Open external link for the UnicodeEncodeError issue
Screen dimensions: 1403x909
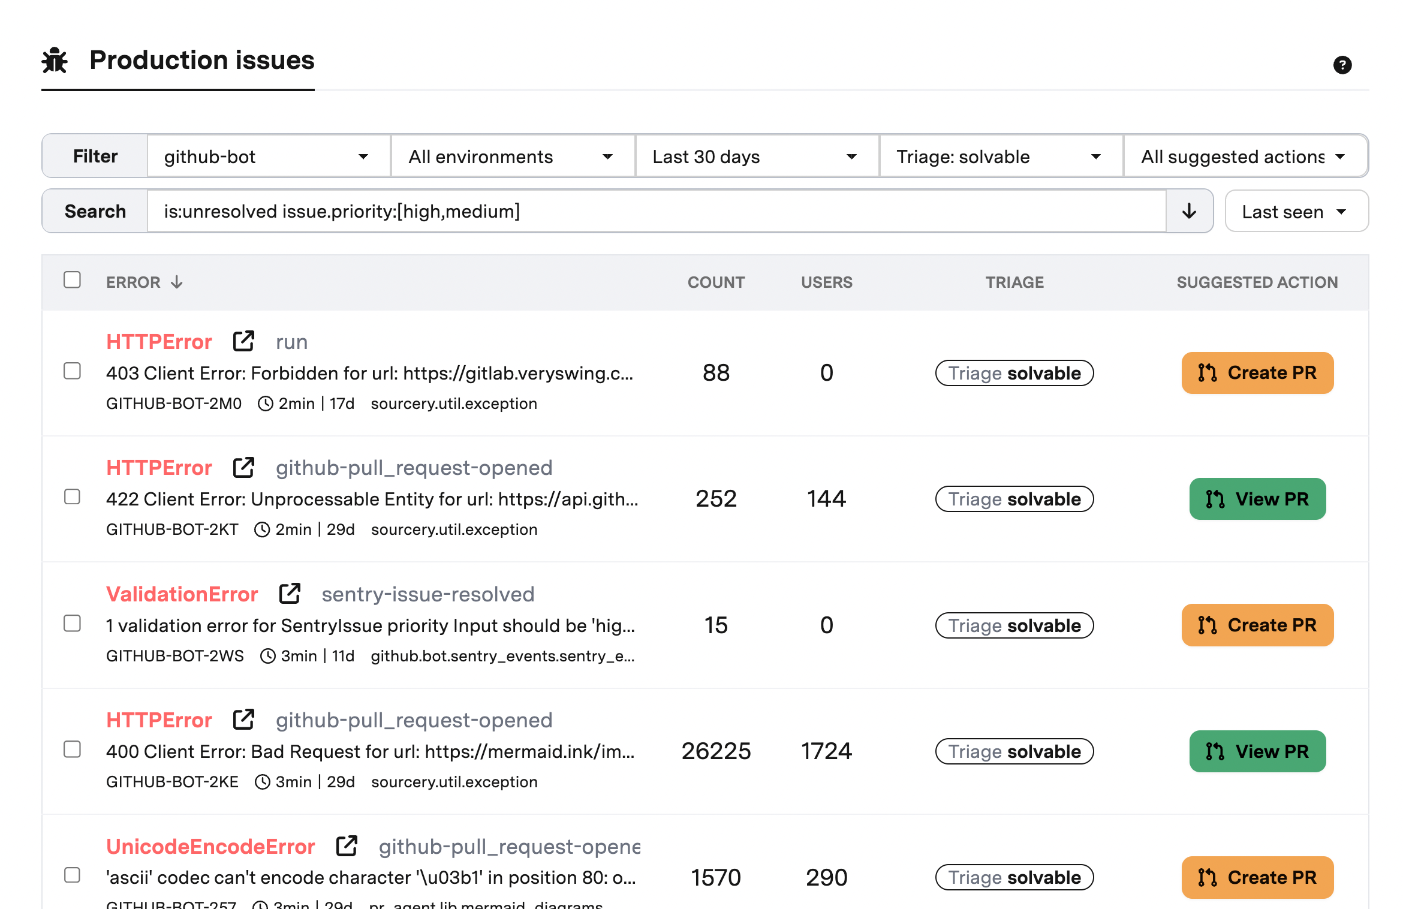347,845
